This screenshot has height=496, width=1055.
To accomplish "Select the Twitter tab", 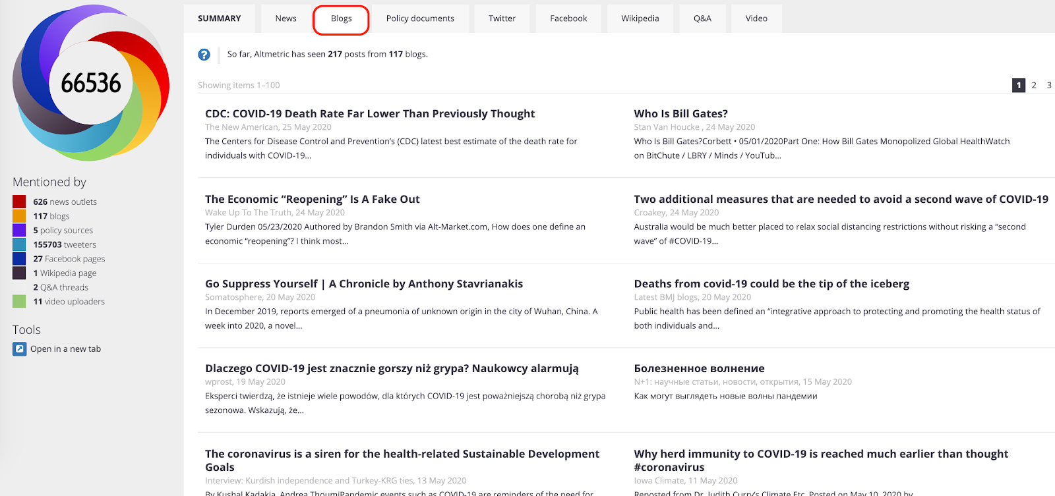I will [502, 18].
